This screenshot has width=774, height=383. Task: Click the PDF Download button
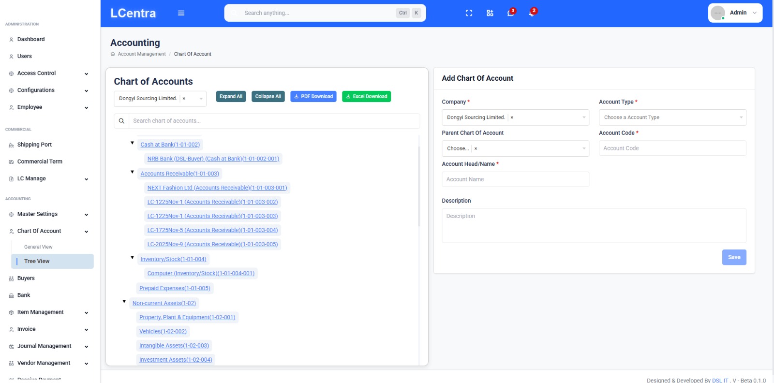tap(313, 97)
